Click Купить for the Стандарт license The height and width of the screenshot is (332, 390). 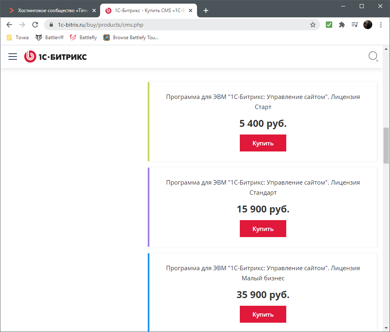[x=263, y=229]
